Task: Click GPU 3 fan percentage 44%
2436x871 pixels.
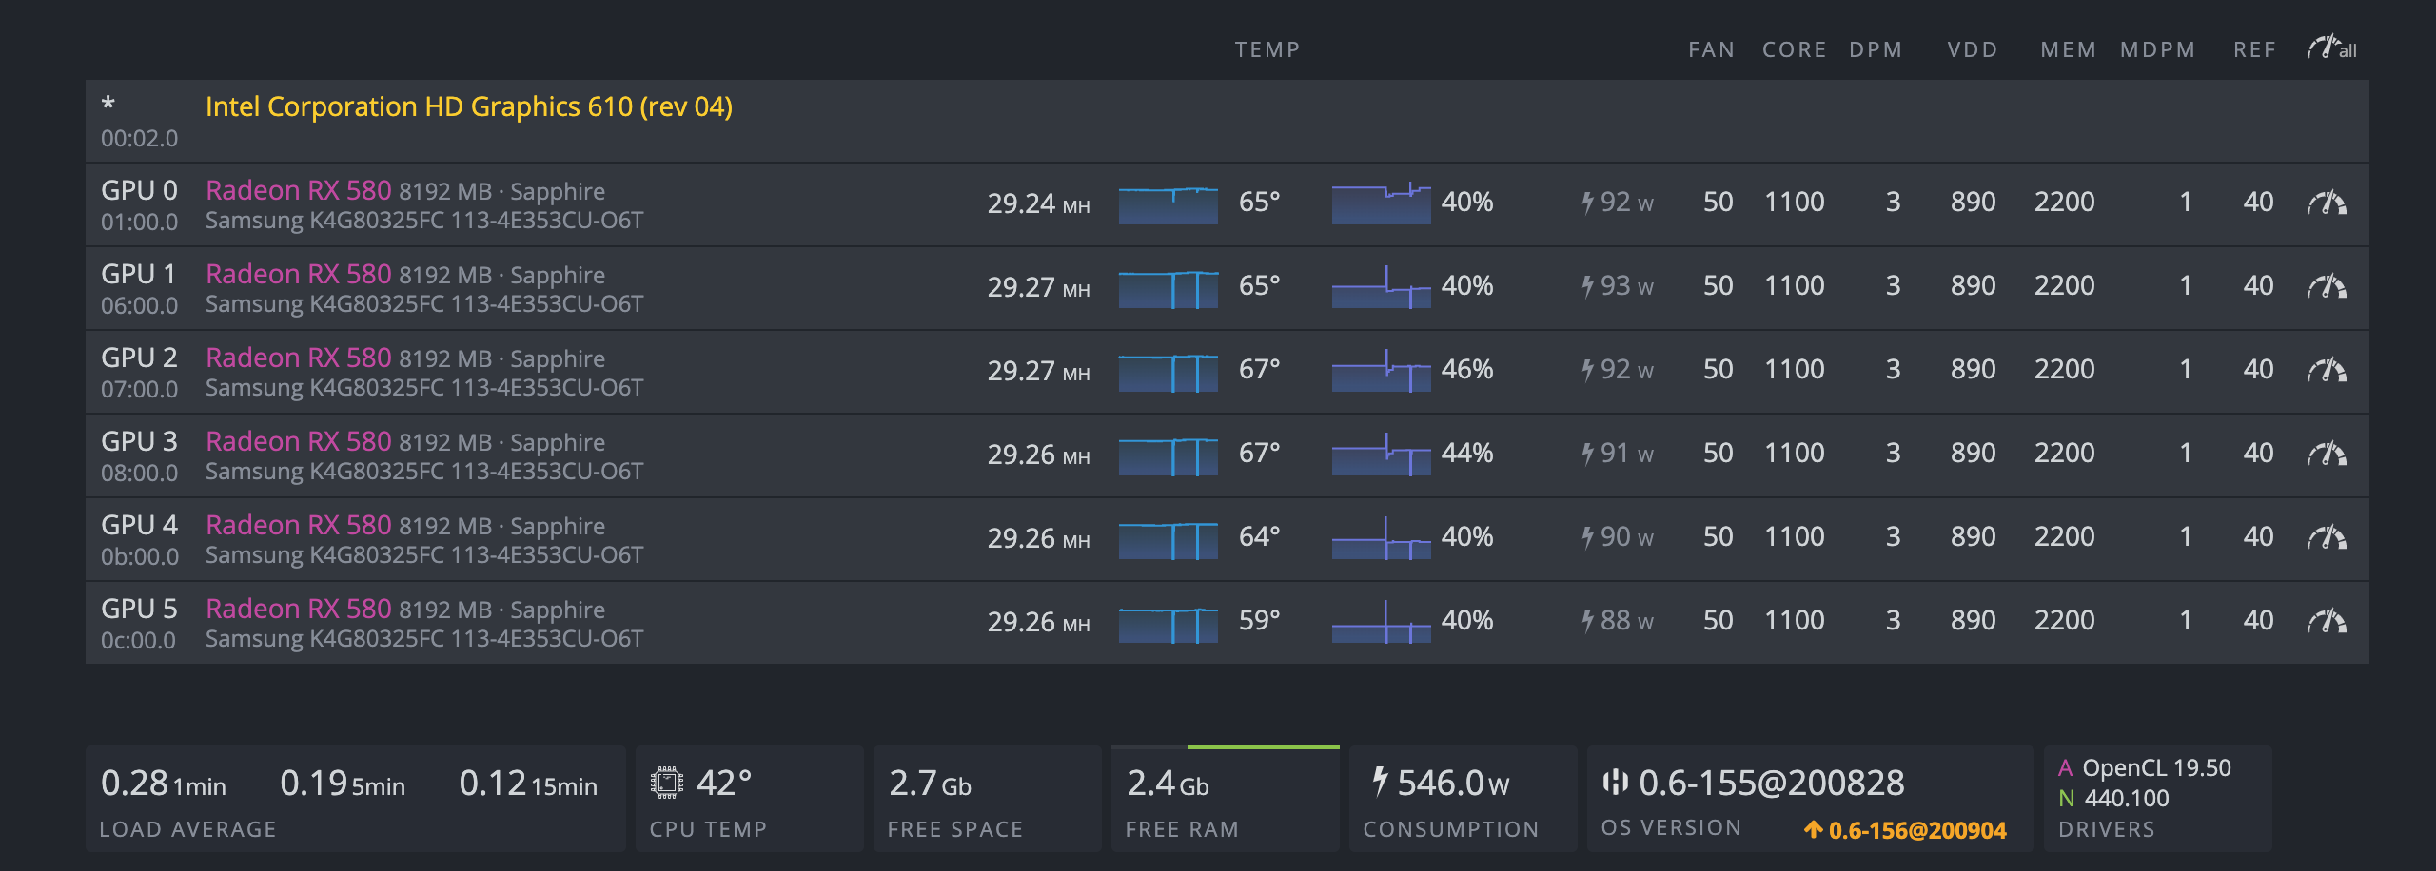Action: [x=1466, y=453]
